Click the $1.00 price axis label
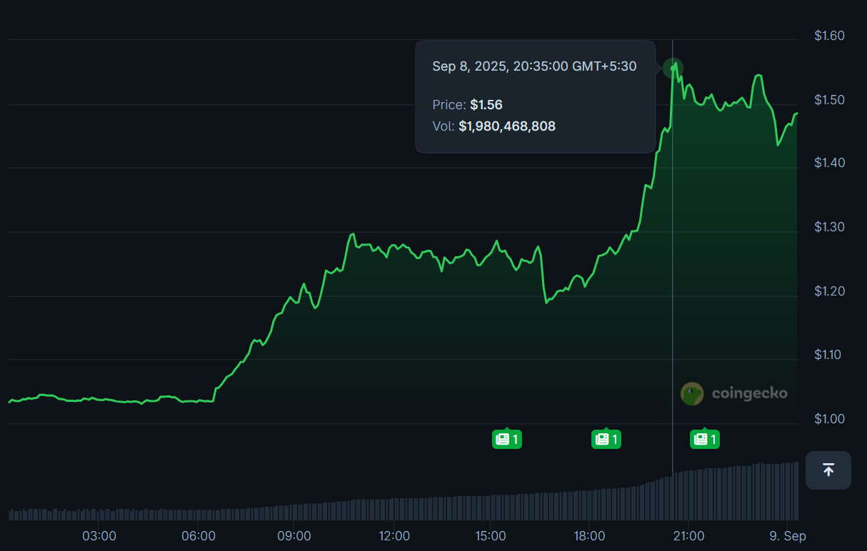This screenshot has height=551, width=867. [829, 419]
